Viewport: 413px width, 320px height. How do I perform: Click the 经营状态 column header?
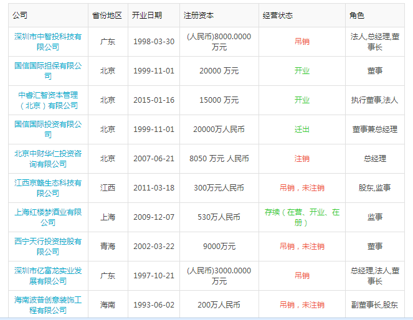point(278,16)
